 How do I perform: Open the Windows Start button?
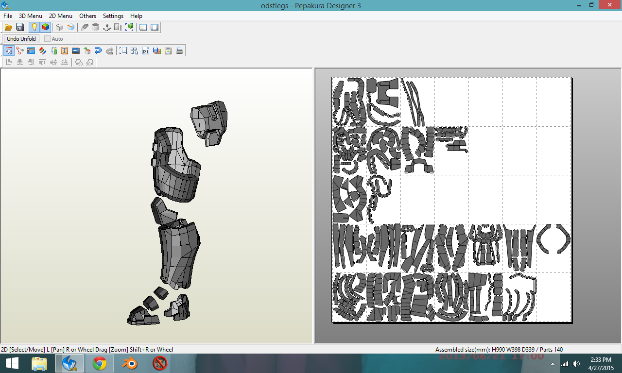tap(12, 363)
